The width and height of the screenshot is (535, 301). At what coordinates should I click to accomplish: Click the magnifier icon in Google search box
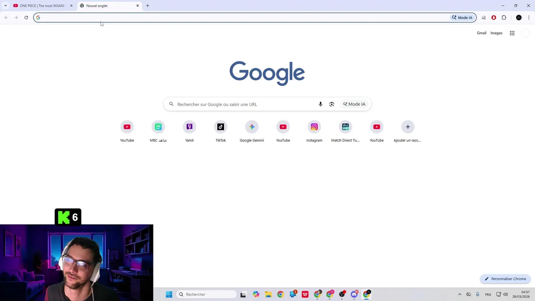(171, 104)
